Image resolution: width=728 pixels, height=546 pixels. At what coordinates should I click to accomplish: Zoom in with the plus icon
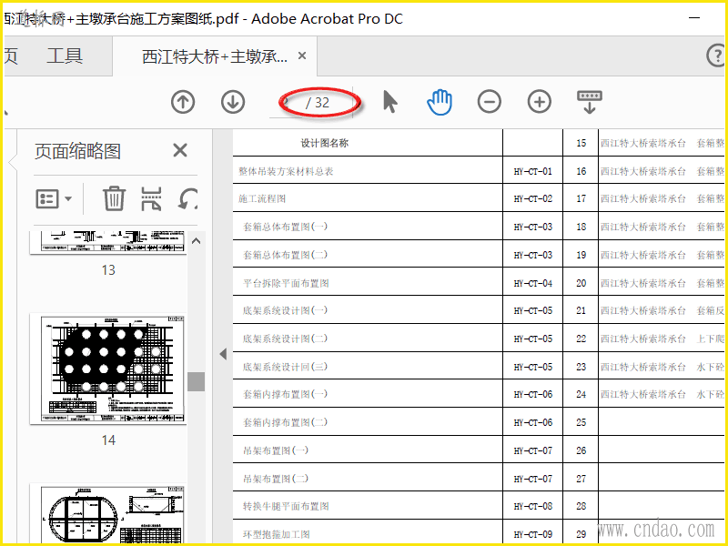(x=540, y=102)
